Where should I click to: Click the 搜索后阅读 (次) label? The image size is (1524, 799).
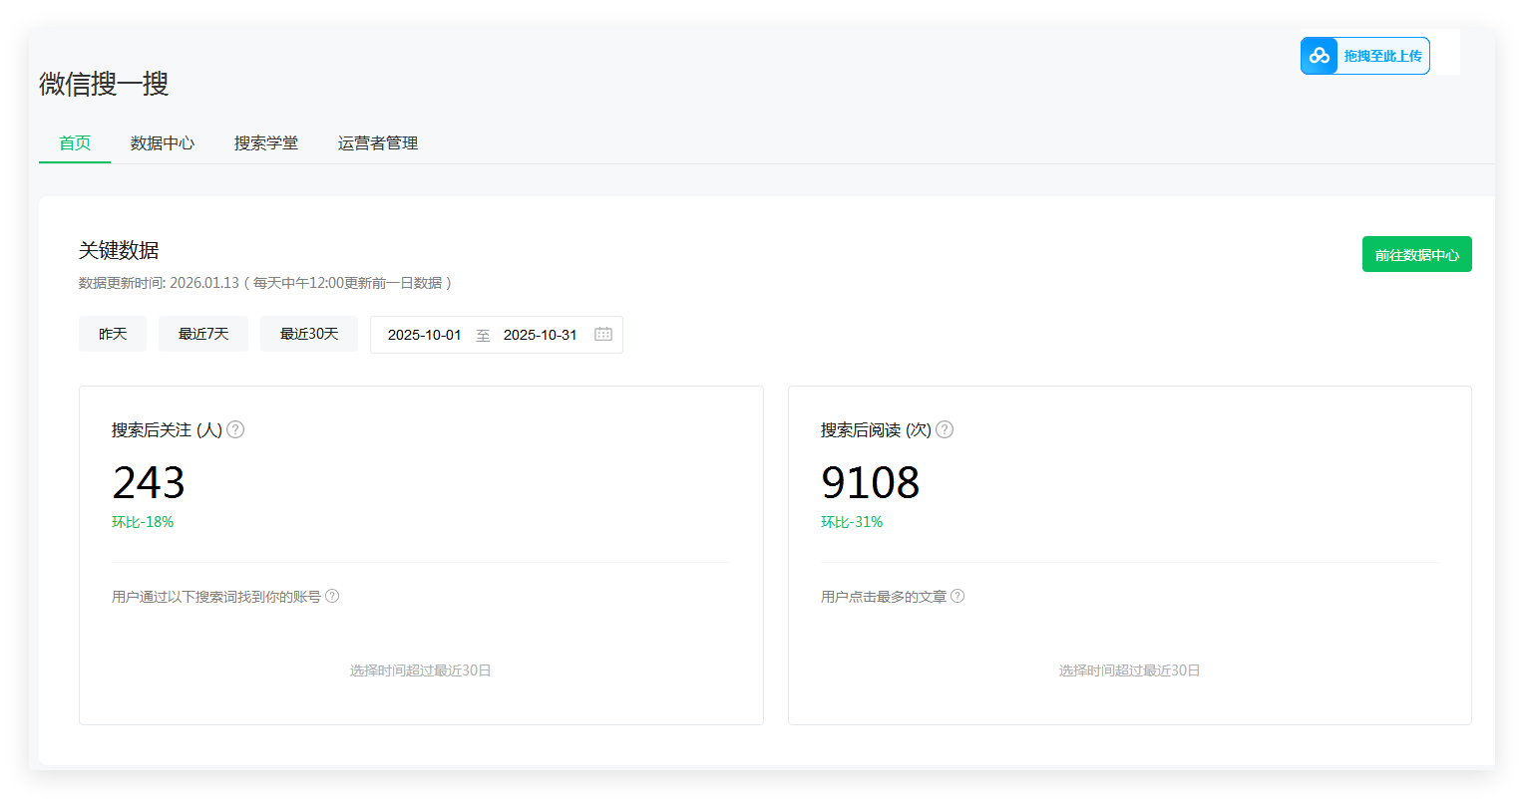tap(876, 429)
